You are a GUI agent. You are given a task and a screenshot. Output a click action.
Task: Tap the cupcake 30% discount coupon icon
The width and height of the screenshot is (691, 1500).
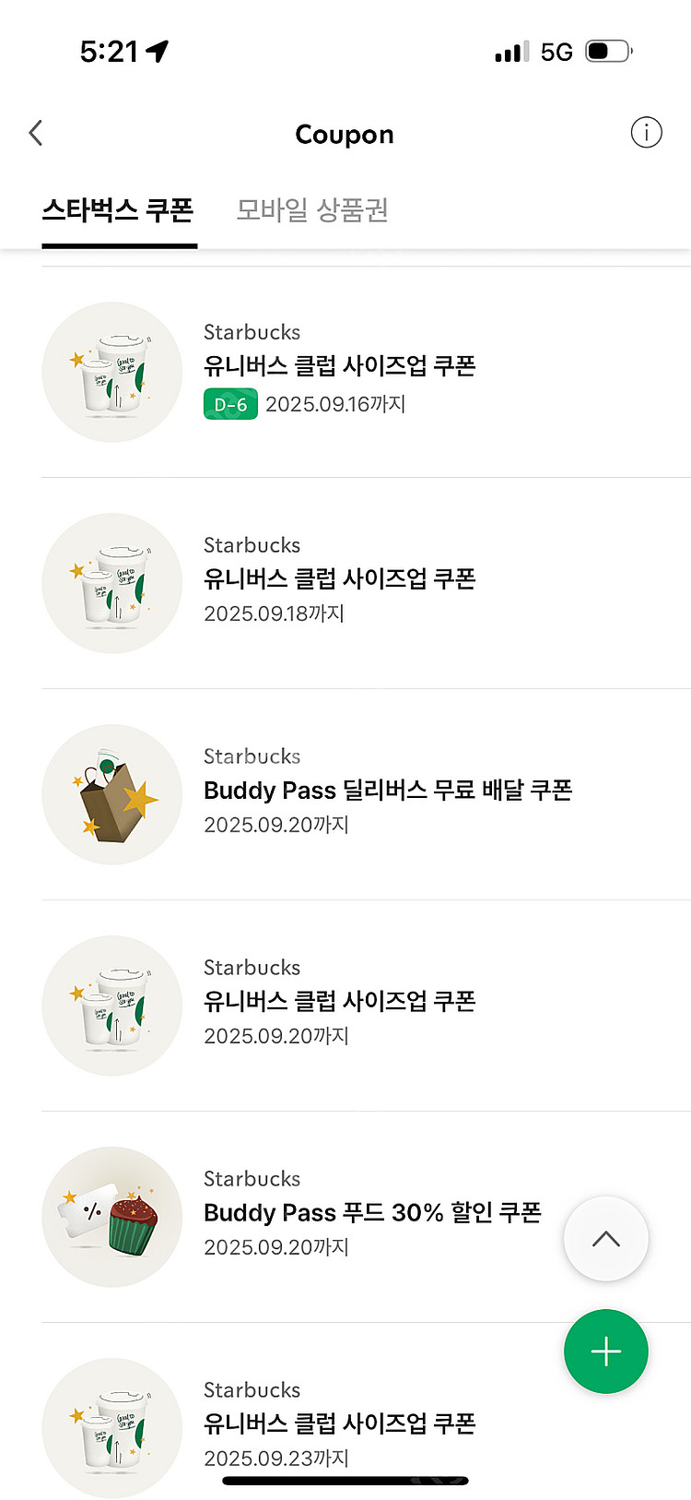click(x=112, y=1217)
